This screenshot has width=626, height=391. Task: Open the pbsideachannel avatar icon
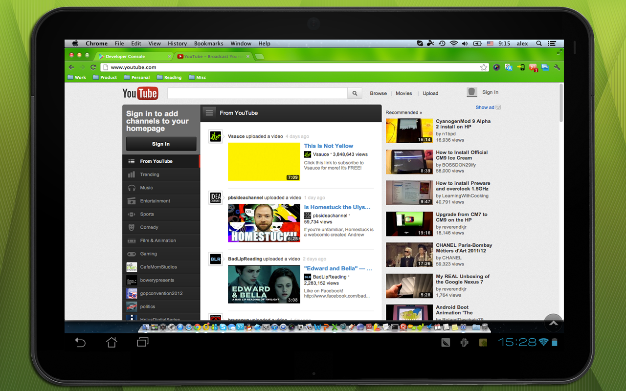pyautogui.click(x=215, y=198)
